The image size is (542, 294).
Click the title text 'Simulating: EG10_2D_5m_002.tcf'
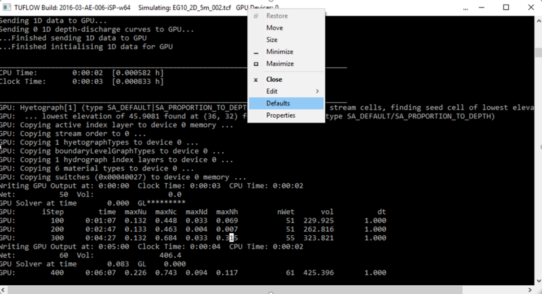[184, 7]
